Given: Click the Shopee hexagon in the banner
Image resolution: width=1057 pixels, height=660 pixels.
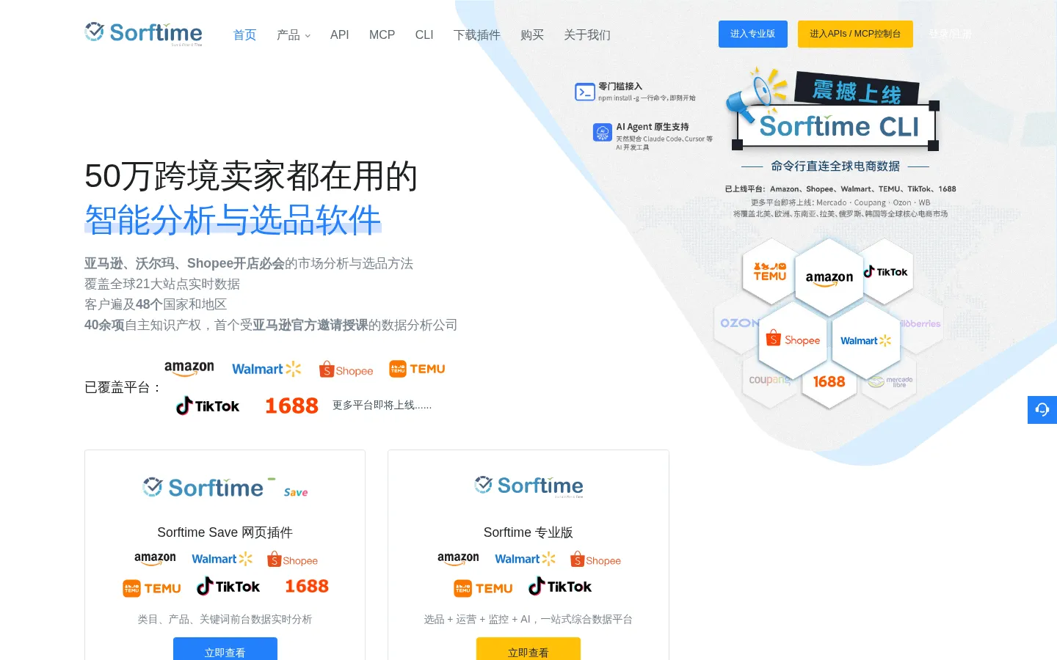Looking at the screenshot, I should 793,340.
